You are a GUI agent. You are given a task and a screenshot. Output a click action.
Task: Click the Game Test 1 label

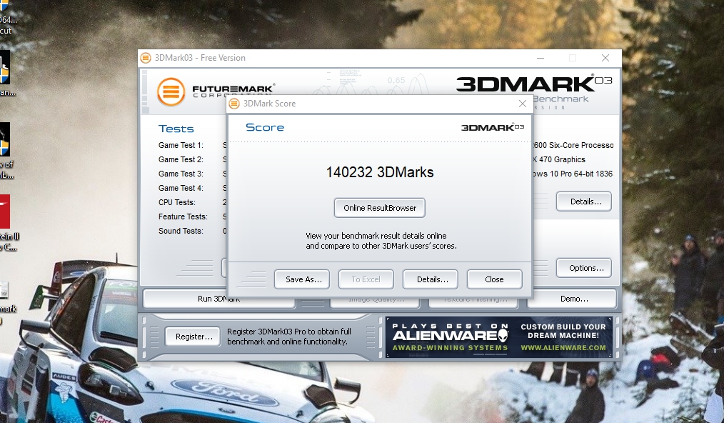[x=181, y=145]
